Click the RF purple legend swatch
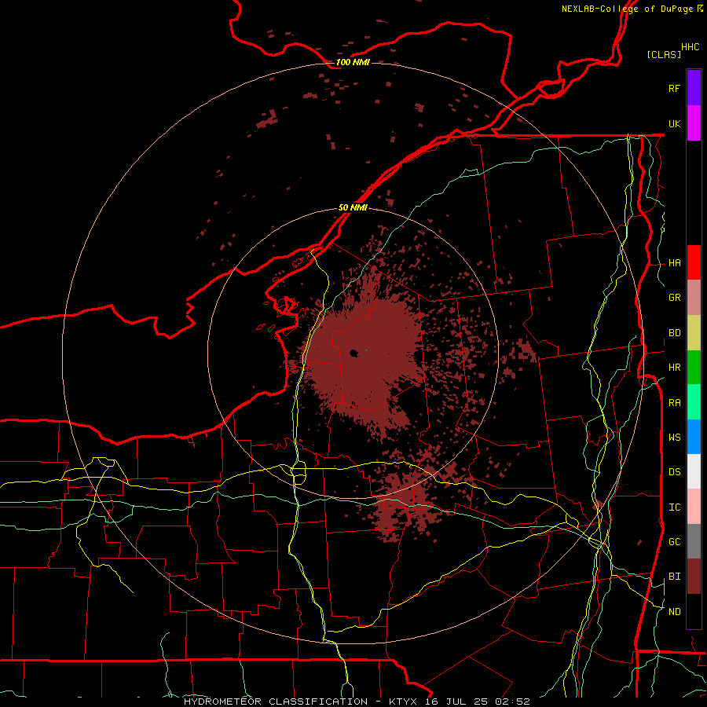 pos(694,88)
